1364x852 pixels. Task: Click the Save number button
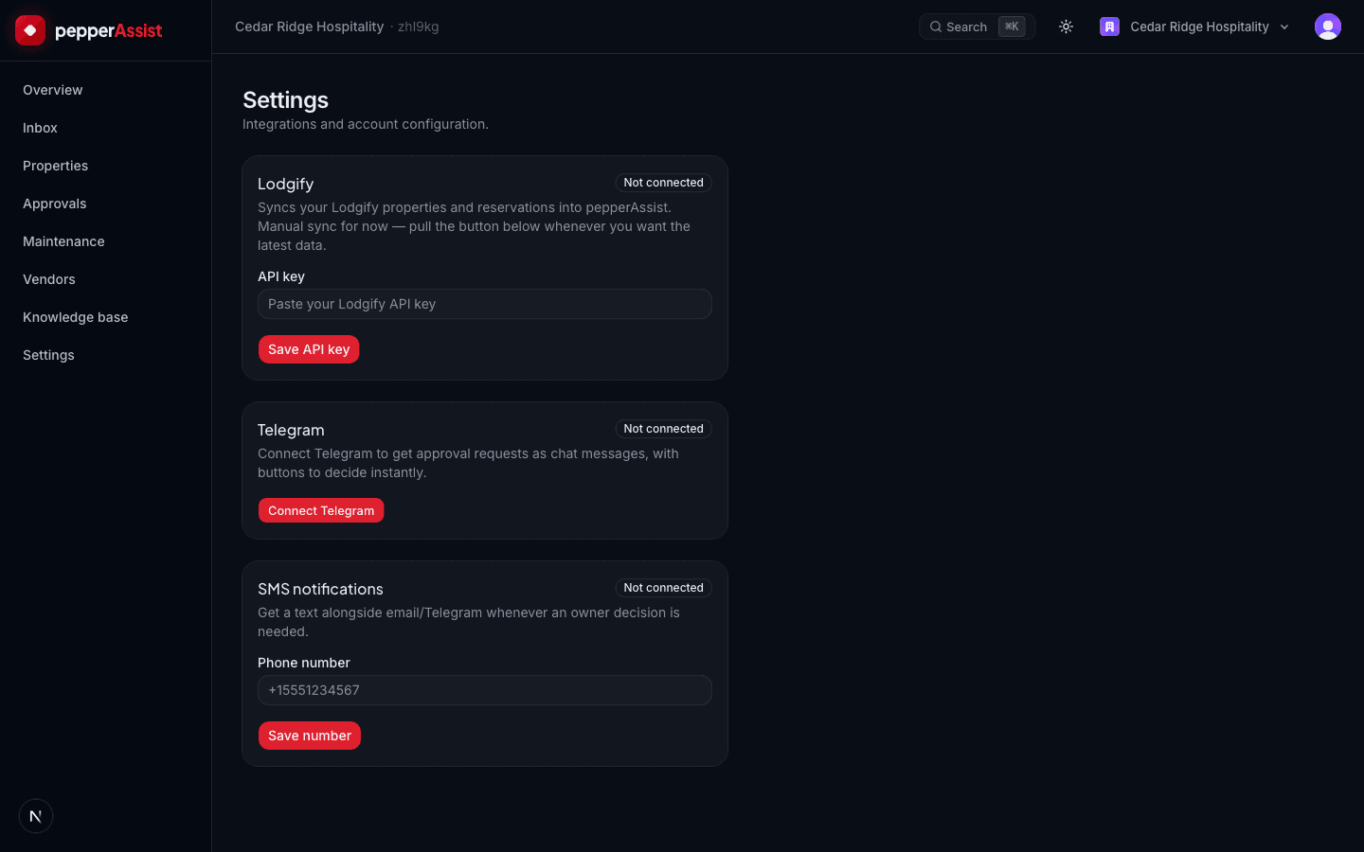[x=310, y=736]
